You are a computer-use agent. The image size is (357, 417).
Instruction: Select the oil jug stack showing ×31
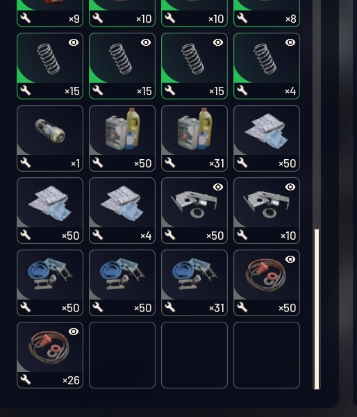pos(194,138)
